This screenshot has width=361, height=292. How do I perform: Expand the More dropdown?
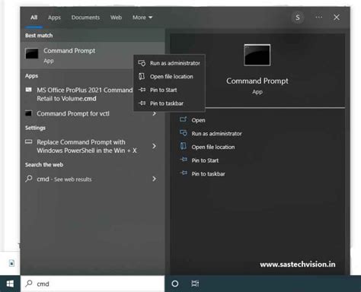pyautogui.click(x=142, y=17)
